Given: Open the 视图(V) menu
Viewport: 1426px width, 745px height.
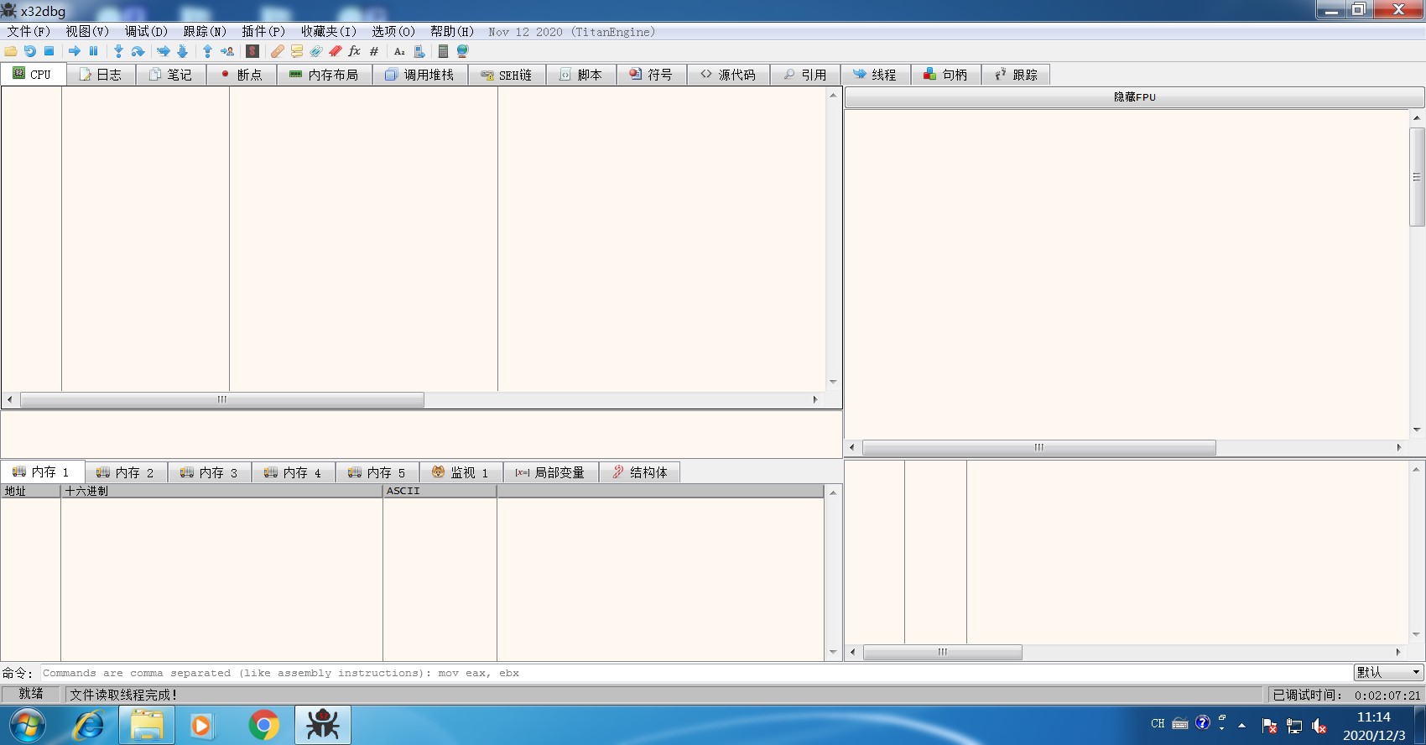Looking at the screenshot, I should point(87,31).
